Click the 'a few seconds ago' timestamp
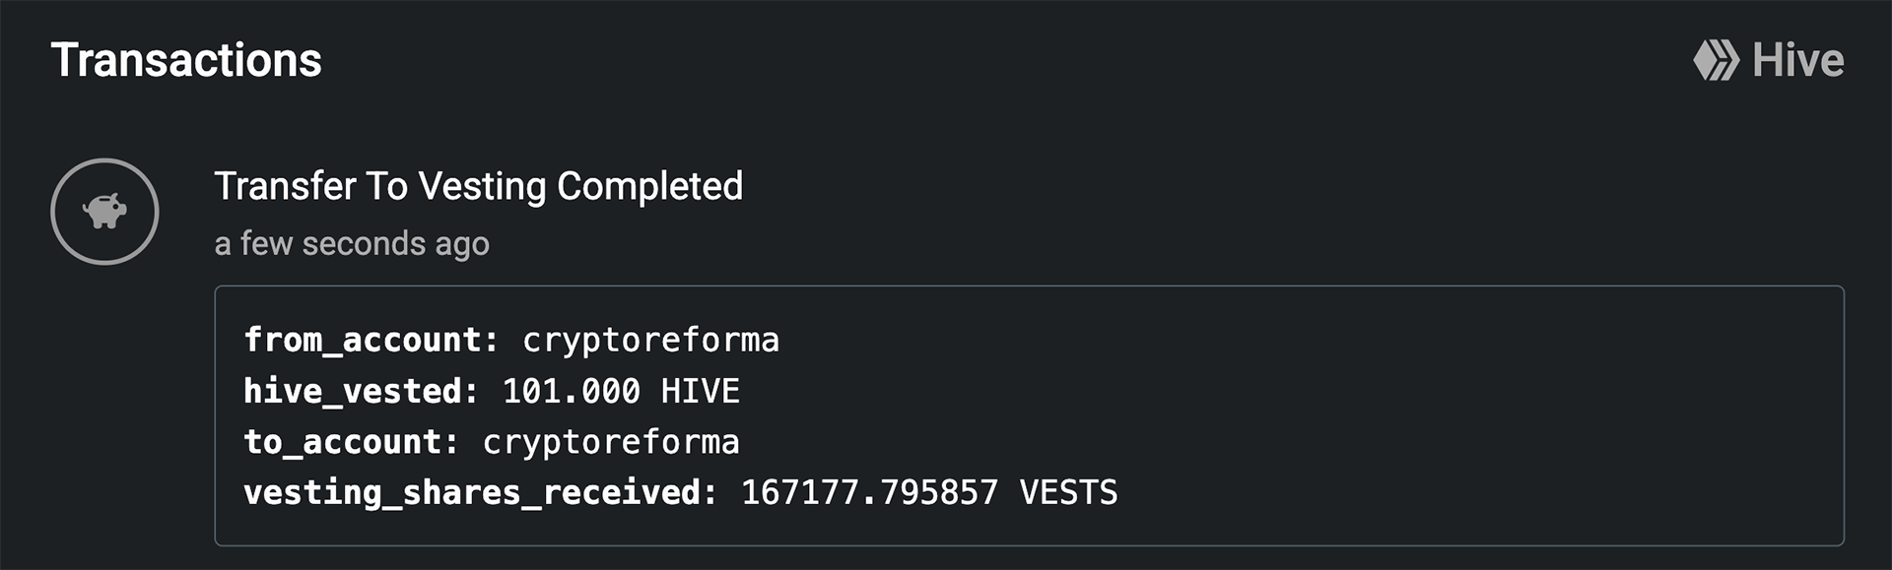The height and width of the screenshot is (570, 1892). [x=352, y=243]
